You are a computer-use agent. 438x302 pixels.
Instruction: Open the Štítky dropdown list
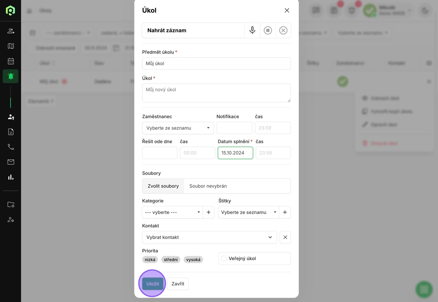248,212
